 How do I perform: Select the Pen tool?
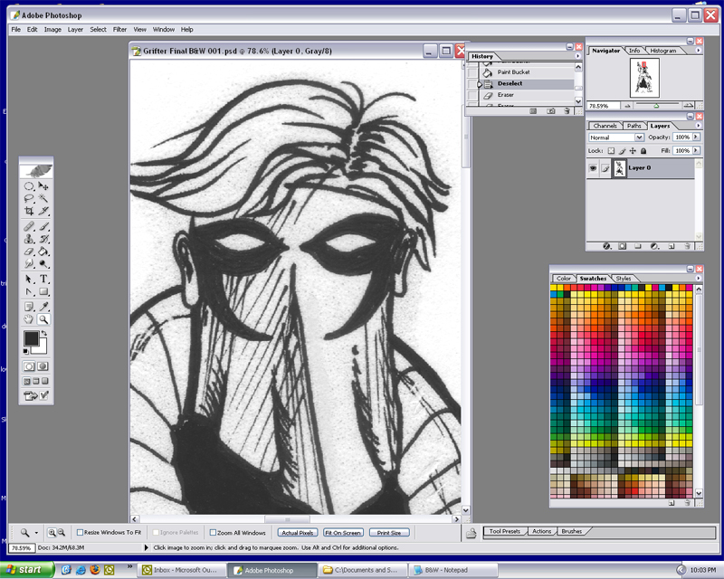(29, 291)
